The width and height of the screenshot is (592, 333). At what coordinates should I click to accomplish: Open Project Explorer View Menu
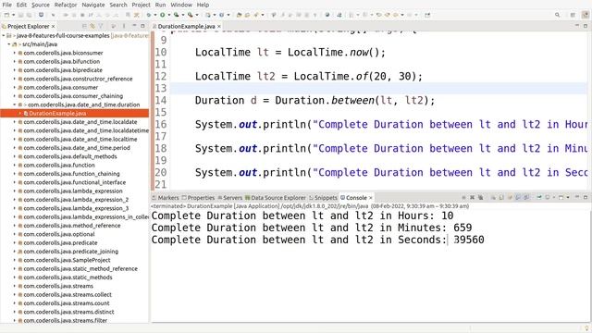(x=124, y=27)
